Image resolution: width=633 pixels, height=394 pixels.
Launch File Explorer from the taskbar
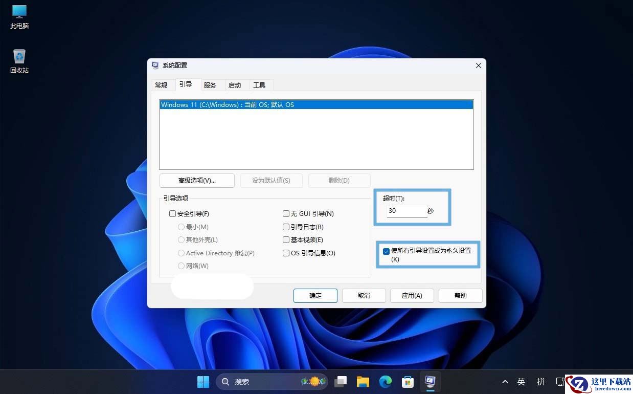coord(363,382)
